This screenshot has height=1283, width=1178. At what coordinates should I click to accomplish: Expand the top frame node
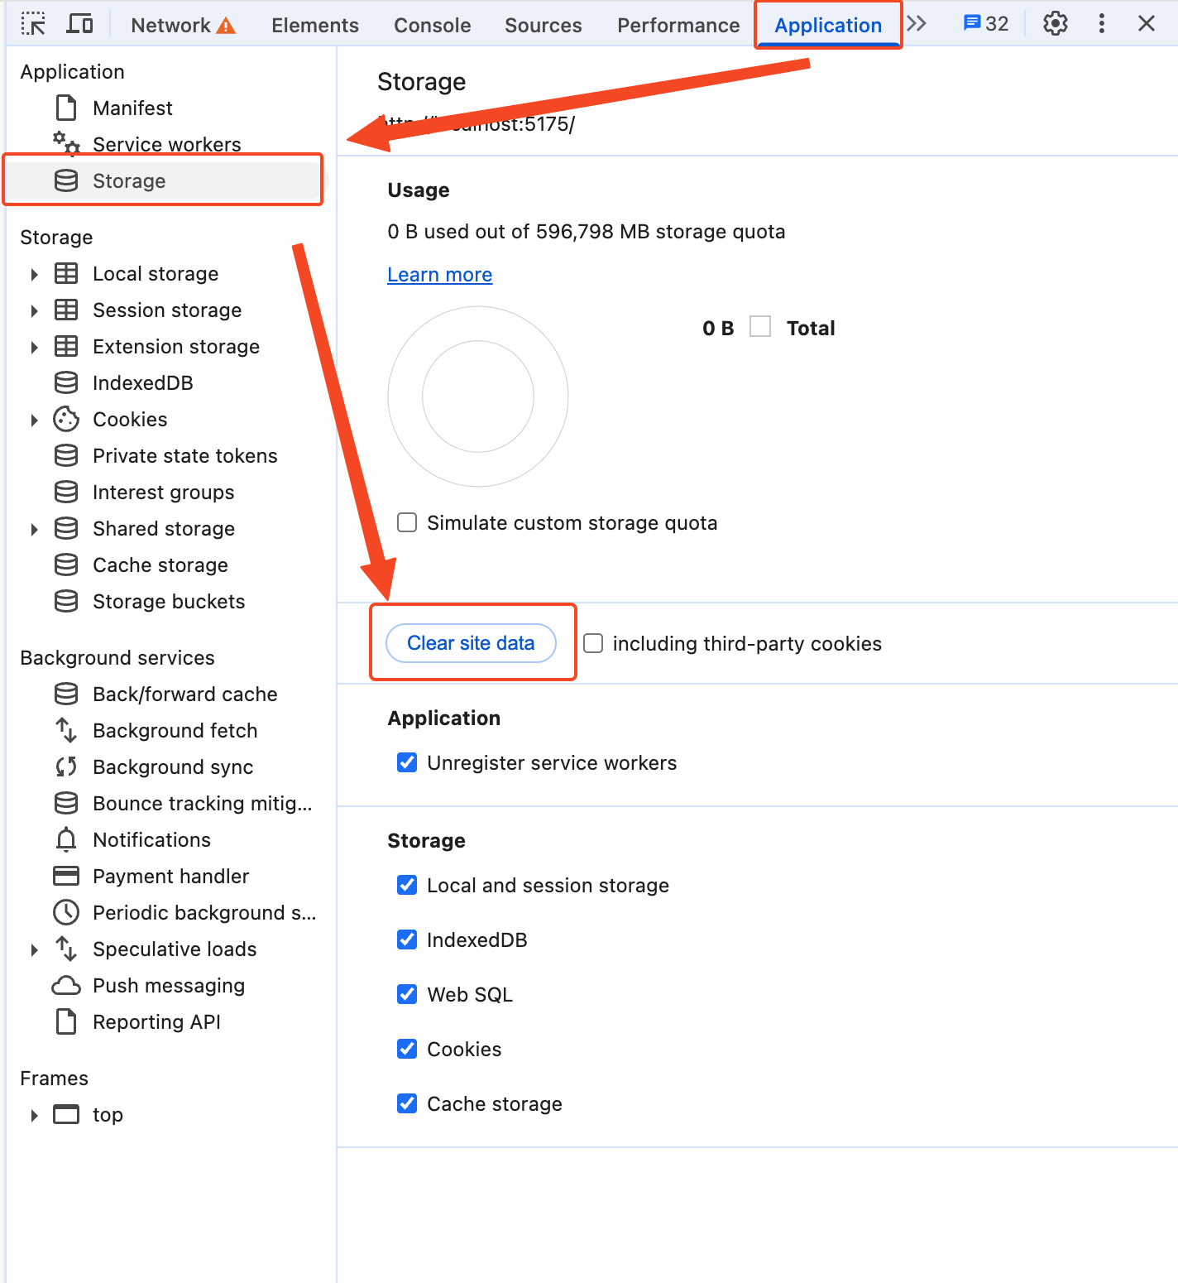[34, 1115]
